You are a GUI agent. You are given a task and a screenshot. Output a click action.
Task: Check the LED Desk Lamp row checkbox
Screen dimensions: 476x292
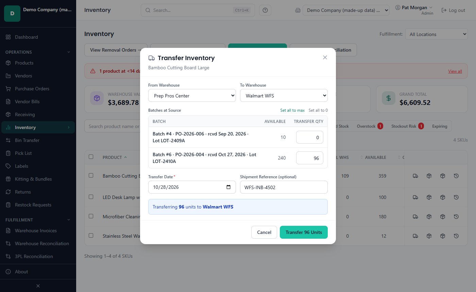pyautogui.click(x=91, y=197)
